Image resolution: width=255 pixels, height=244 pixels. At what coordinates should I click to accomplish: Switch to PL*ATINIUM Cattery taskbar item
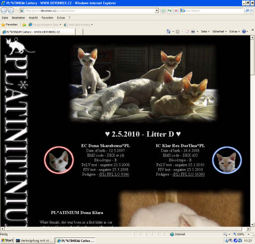[x=76, y=241]
